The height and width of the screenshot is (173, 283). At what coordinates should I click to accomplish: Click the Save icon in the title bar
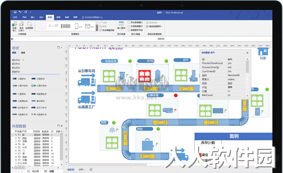tap(15, 12)
